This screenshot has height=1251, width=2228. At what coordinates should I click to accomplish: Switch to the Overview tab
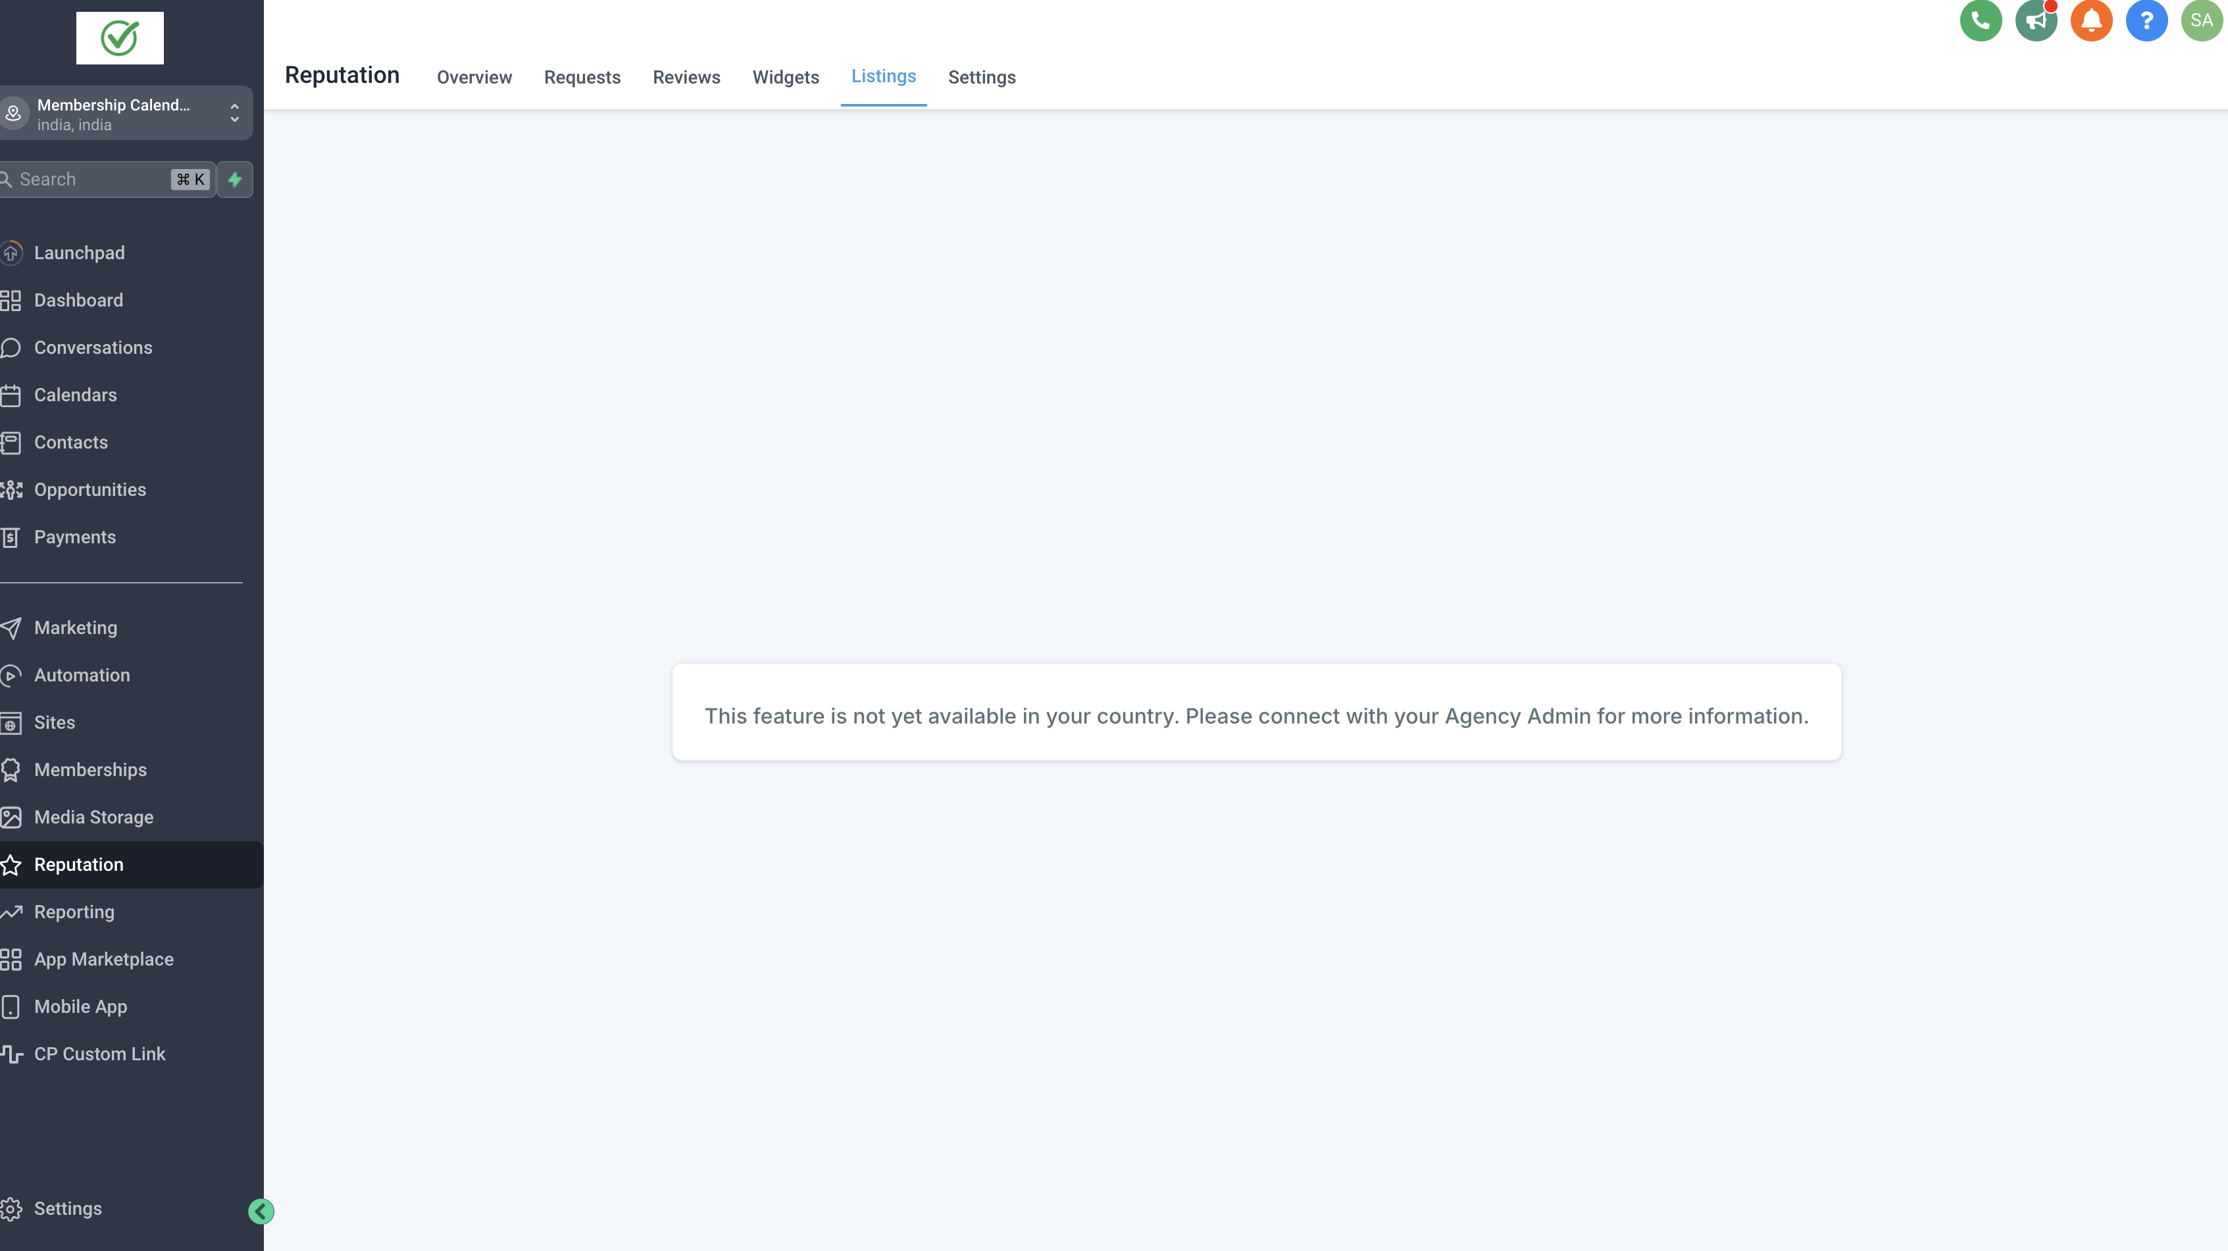(x=474, y=78)
